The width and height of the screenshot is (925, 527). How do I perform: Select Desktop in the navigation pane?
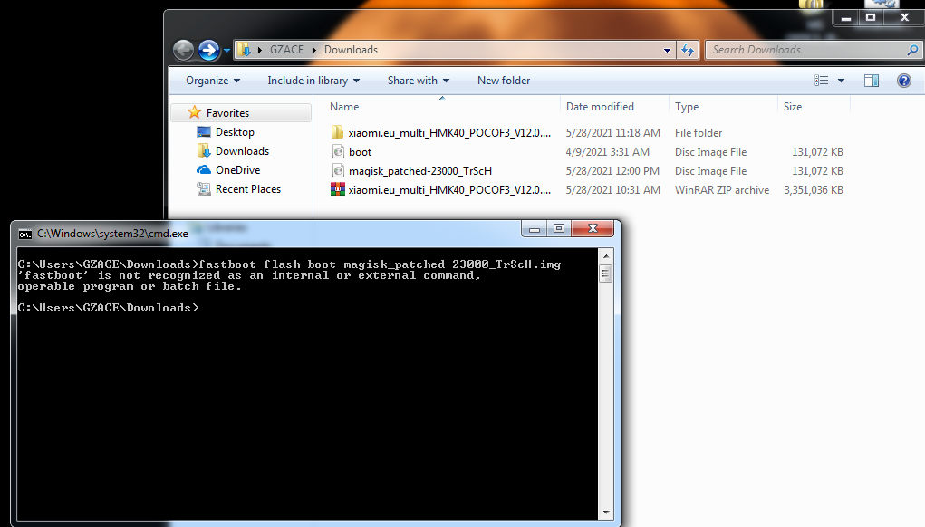(x=235, y=132)
